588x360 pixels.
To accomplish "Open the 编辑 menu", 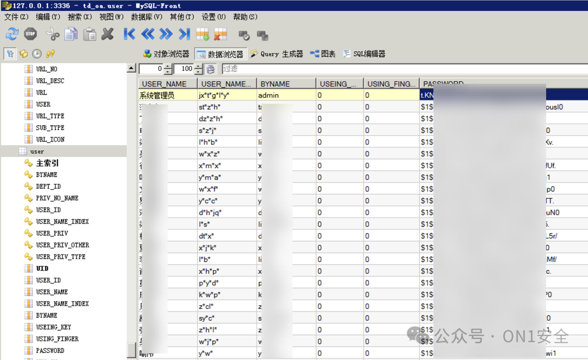I will 48,17.
